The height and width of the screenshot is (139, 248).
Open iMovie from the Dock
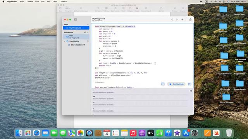(x=177, y=133)
